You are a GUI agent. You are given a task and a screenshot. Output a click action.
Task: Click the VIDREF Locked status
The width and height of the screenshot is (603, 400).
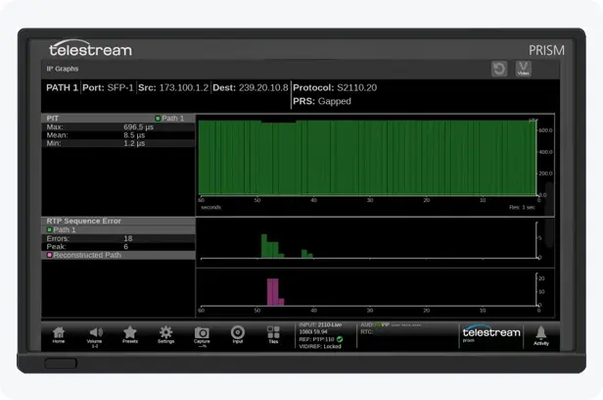[320, 346]
